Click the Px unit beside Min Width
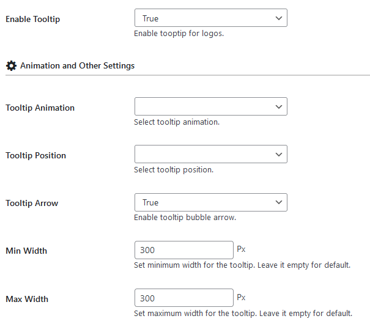This screenshot has width=370, height=324. click(241, 249)
